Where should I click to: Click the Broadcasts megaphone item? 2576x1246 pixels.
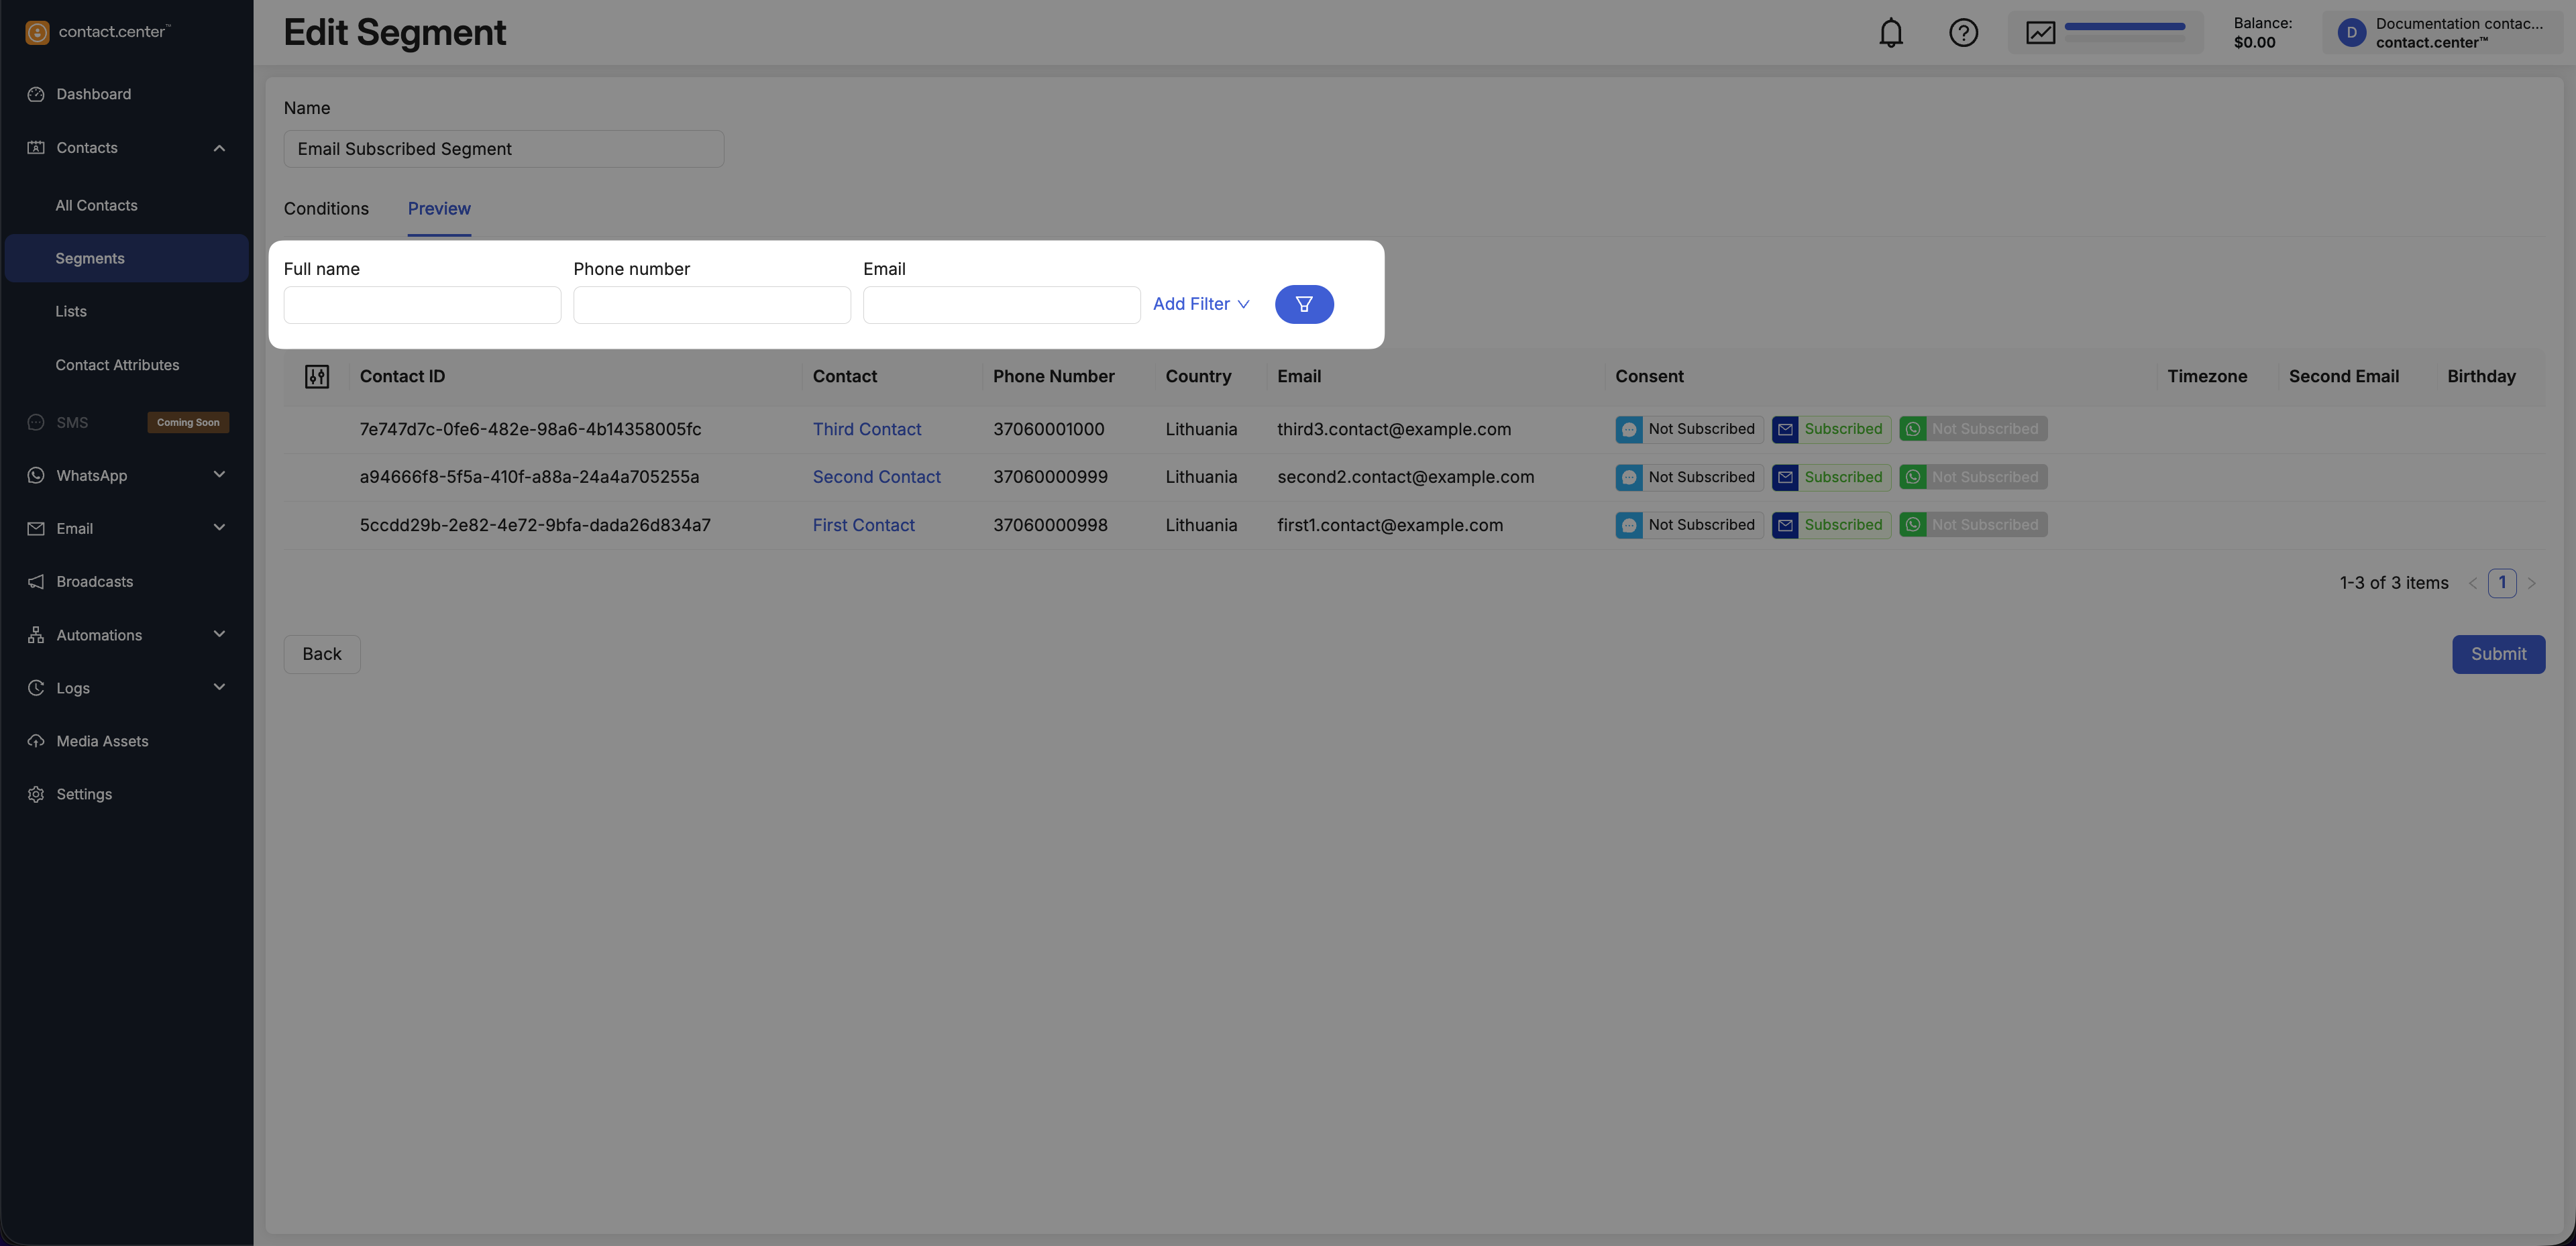click(94, 581)
